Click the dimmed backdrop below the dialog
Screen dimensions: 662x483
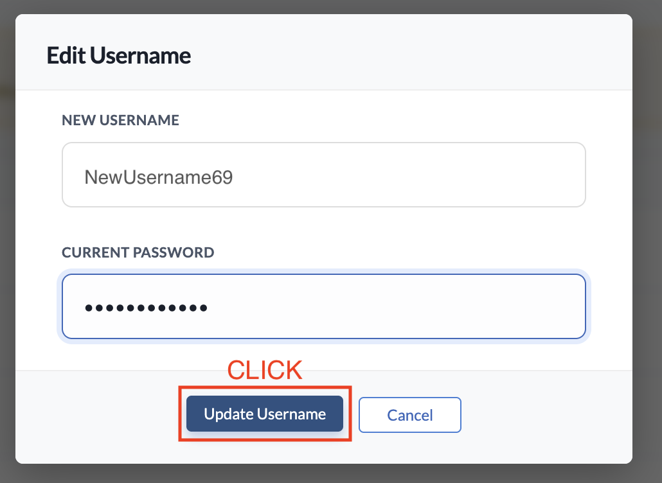coord(321,473)
